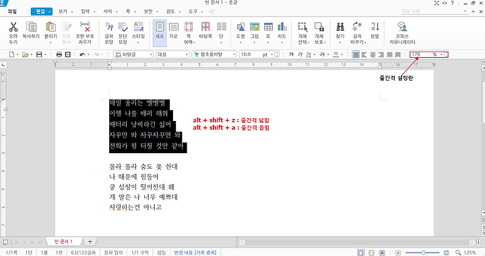Viewport: 485px width, 256px height.
Task: Open the pt unit dropdown arrow
Action: point(272,54)
